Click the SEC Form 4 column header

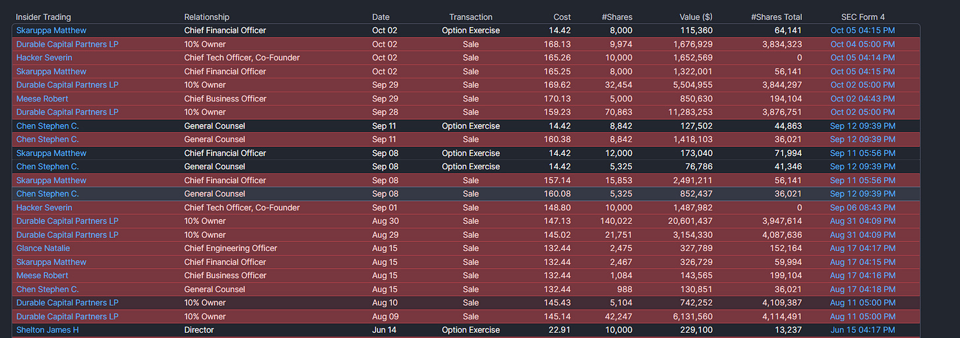pyautogui.click(x=863, y=17)
